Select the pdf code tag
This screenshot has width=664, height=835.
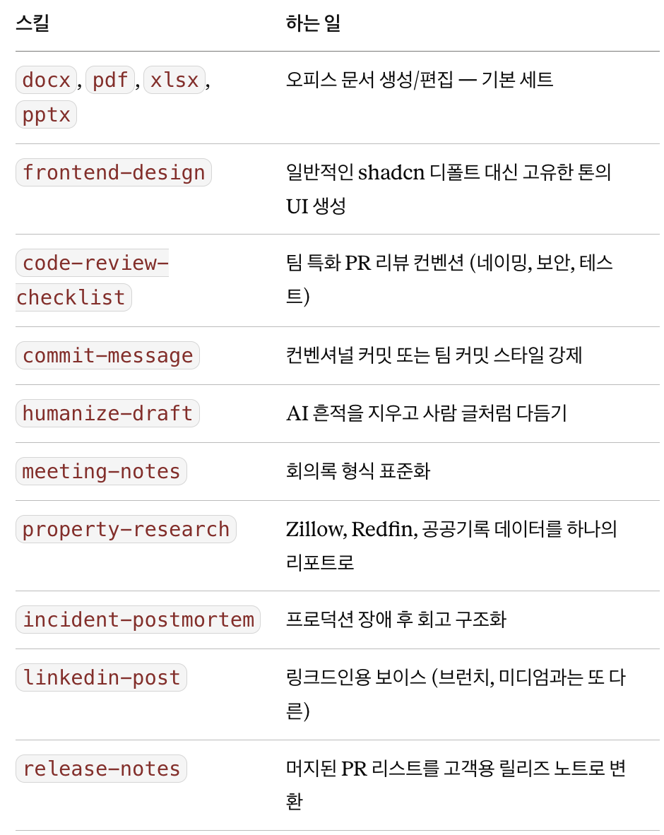coord(110,80)
